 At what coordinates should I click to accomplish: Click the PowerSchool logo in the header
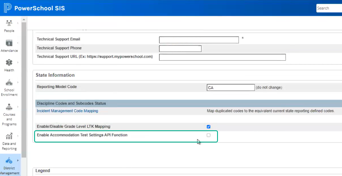[x=7, y=8]
